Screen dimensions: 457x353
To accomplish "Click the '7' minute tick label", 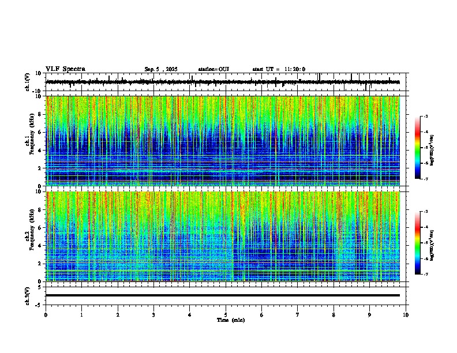I will [x=298, y=315].
